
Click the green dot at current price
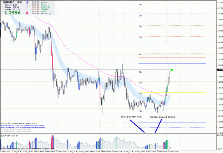pyautogui.click(x=172, y=70)
